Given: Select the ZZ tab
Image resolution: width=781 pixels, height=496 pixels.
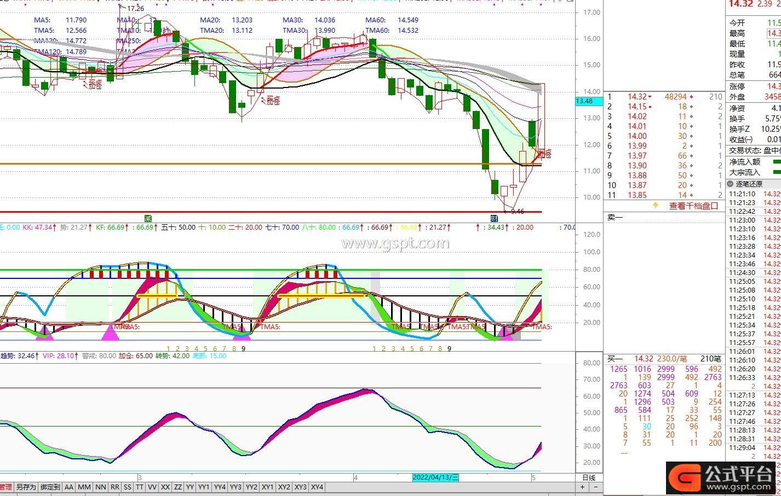Looking at the screenshot, I should pyautogui.click(x=178, y=487).
